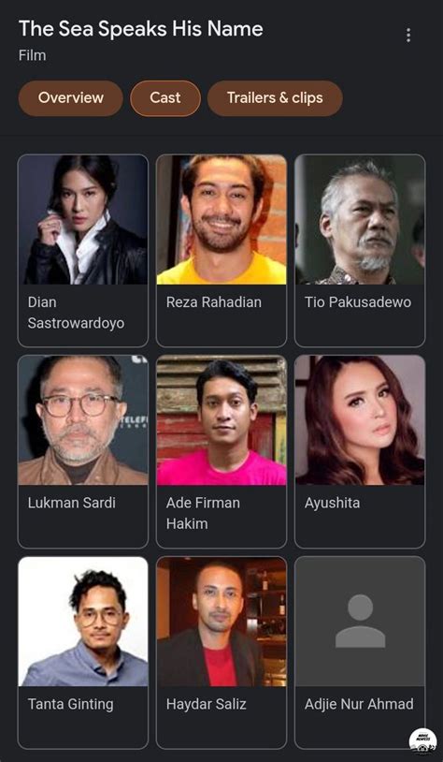
Task: Tap the Adjie Nur Ahmad name
Action: [359, 704]
